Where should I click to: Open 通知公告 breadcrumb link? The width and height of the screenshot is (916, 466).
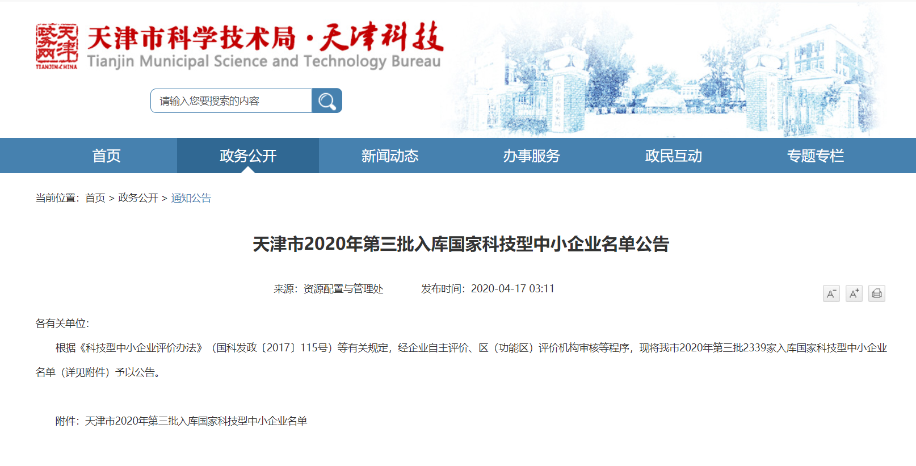click(191, 198)
